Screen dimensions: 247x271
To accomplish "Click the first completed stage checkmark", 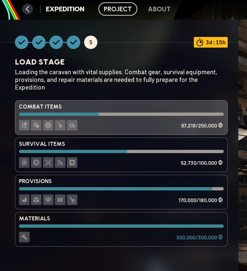I will pos(22,42).
